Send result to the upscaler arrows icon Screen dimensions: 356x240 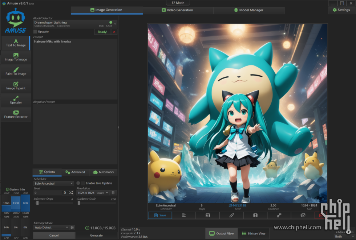pyautogui.click(x=279, y=215)
